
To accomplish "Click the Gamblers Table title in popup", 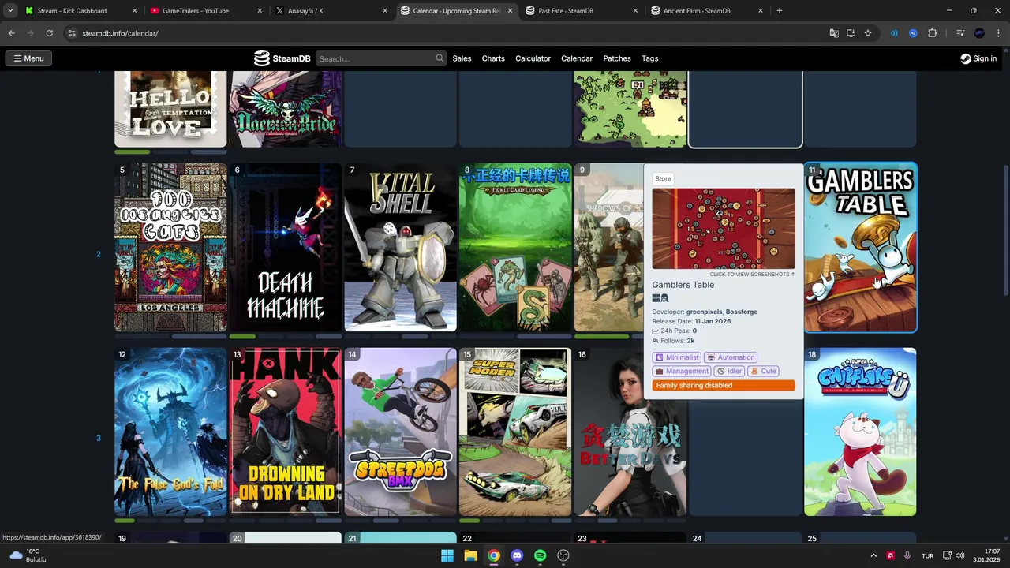I will pos(683,285).
